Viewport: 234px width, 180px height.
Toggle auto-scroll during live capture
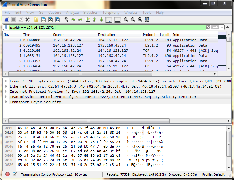109,20
